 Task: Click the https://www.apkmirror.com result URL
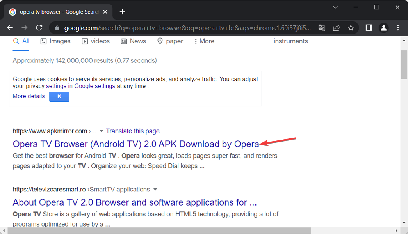[50, 131]
